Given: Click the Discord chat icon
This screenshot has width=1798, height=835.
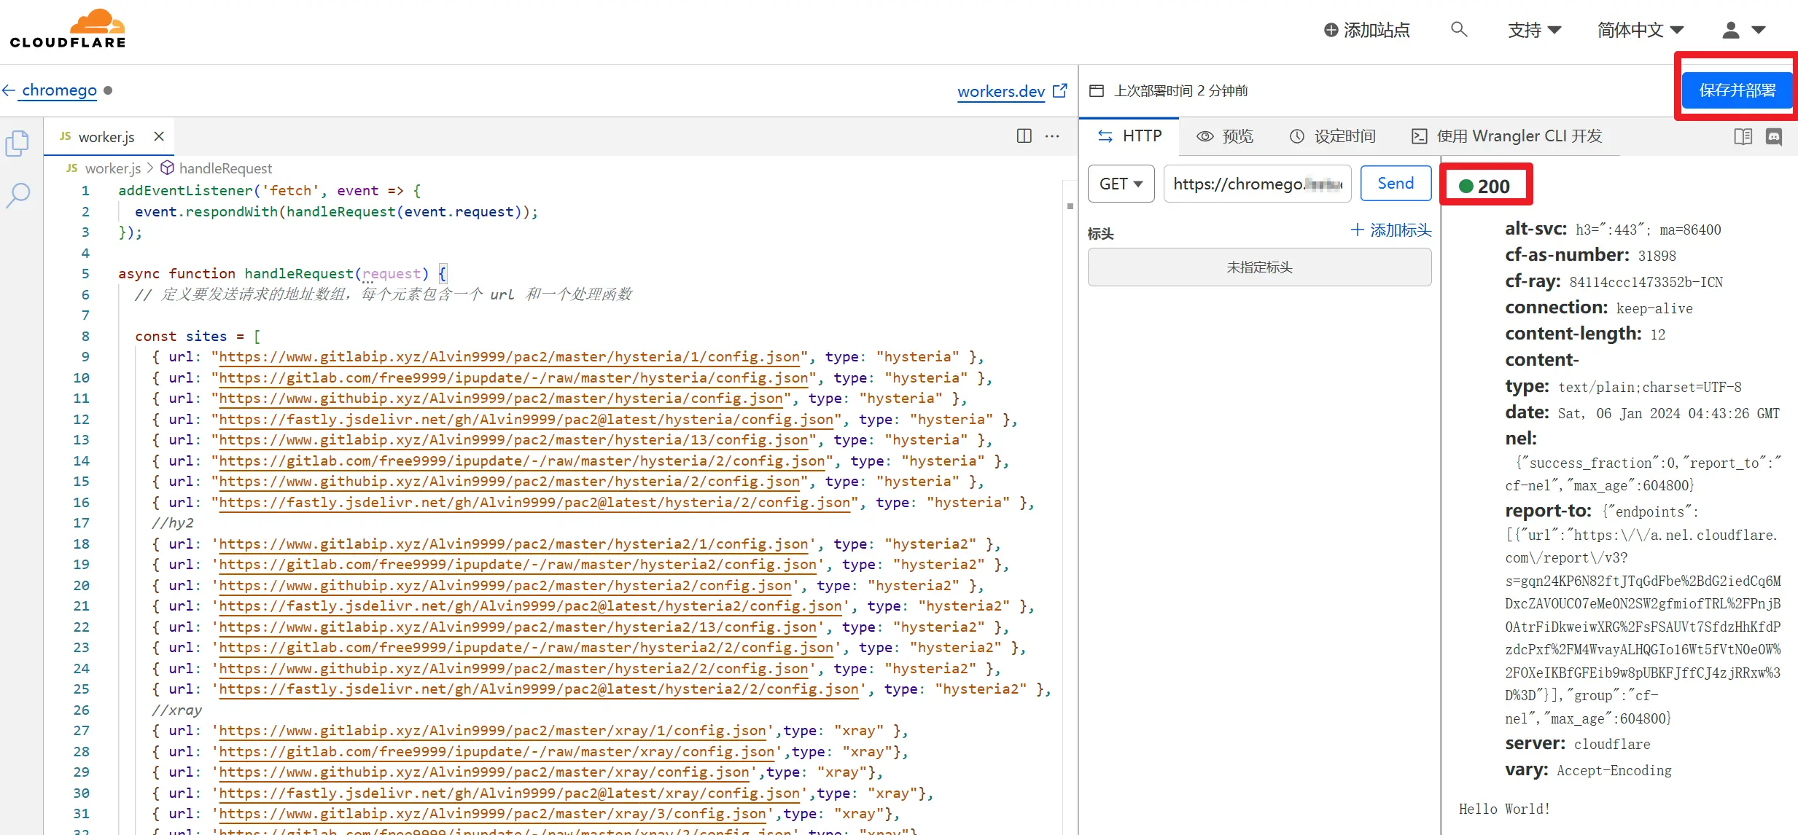Looking at the screenshot, I should pos(1774,136).
